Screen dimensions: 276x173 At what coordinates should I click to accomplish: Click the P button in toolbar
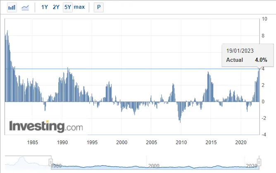coord(99,7)
